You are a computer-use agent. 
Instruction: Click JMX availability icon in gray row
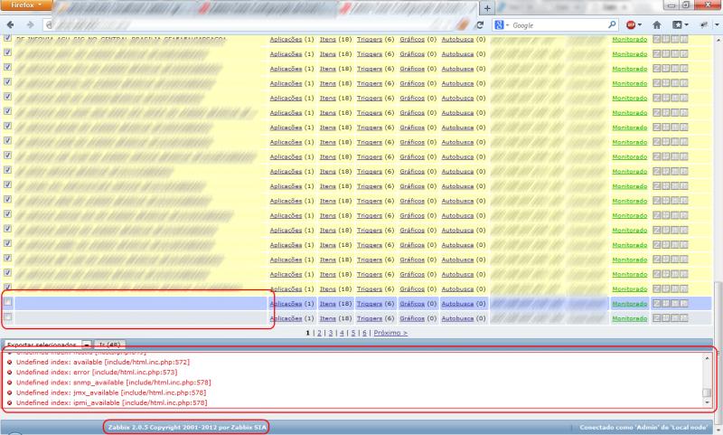click(674, 317)
